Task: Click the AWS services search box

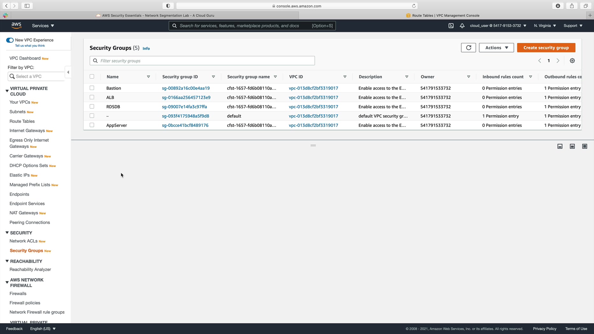Action: pyautogui.click(x=252, y=26)
